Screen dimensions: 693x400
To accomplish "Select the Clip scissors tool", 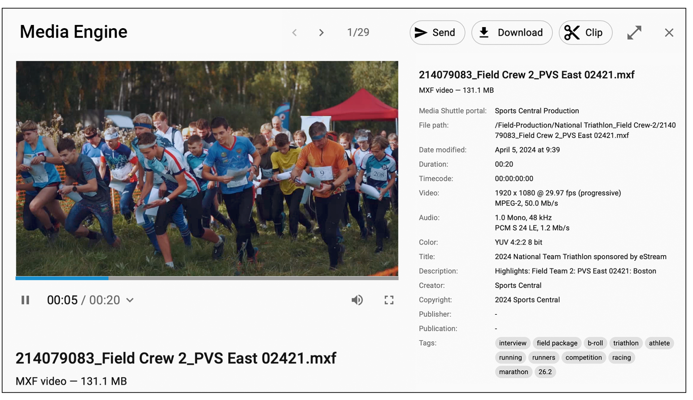I will (585, 32).
